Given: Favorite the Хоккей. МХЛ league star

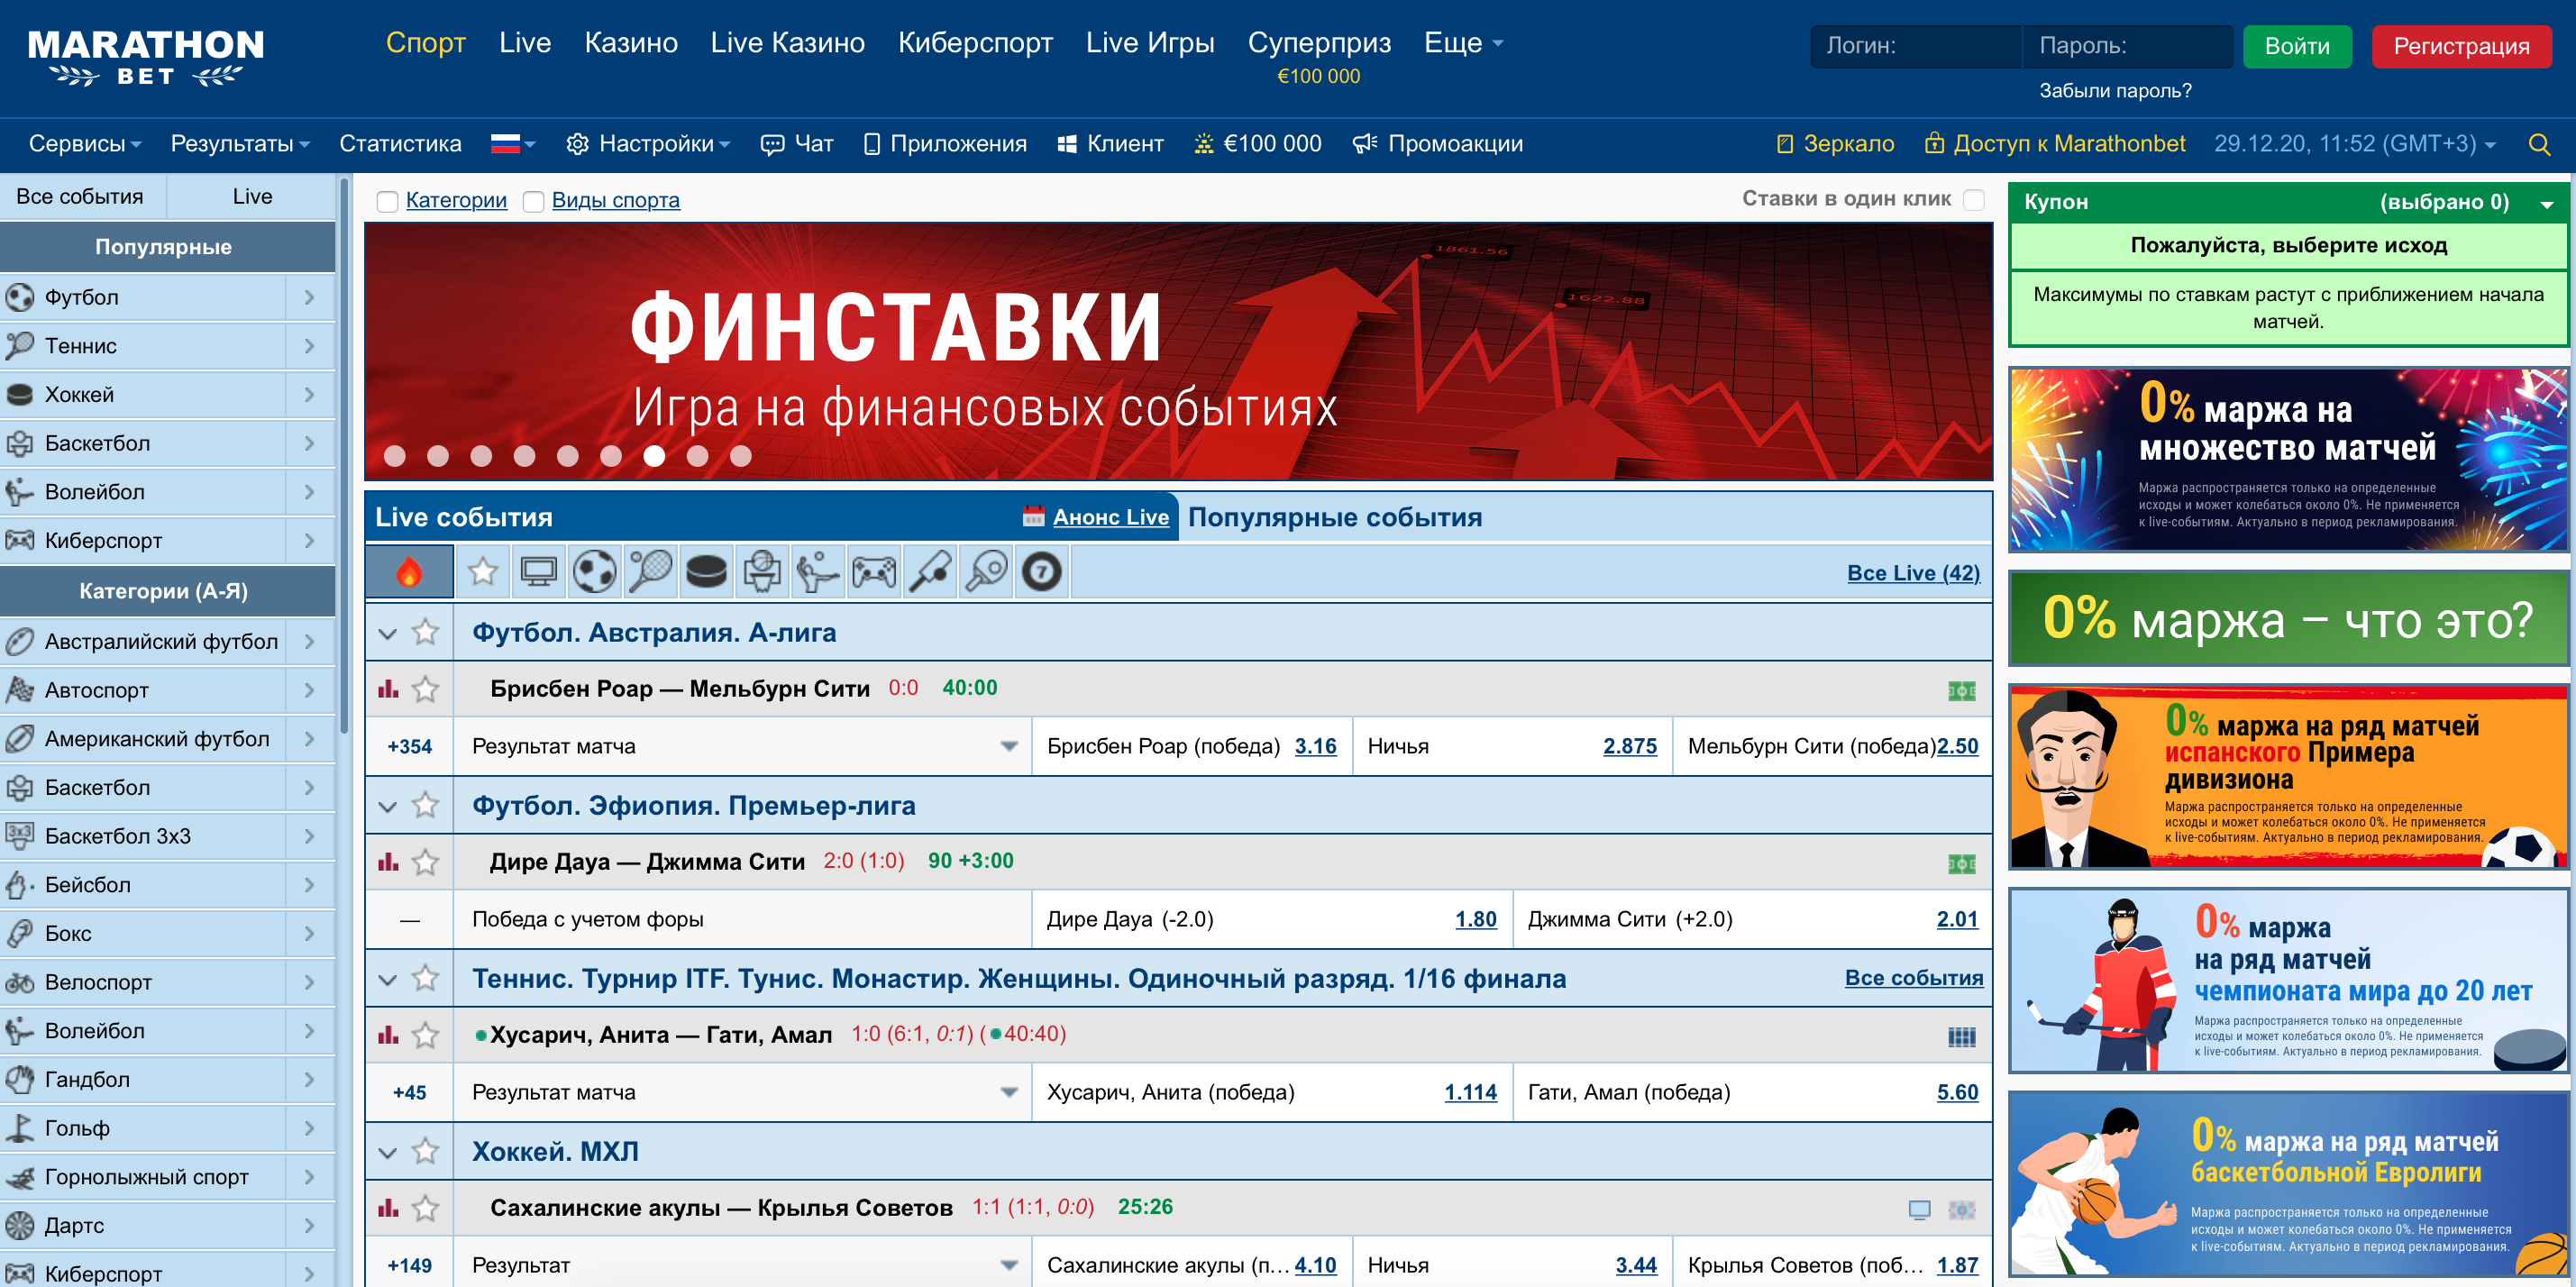Looking at the screenshot, I should coord(426,1151).
